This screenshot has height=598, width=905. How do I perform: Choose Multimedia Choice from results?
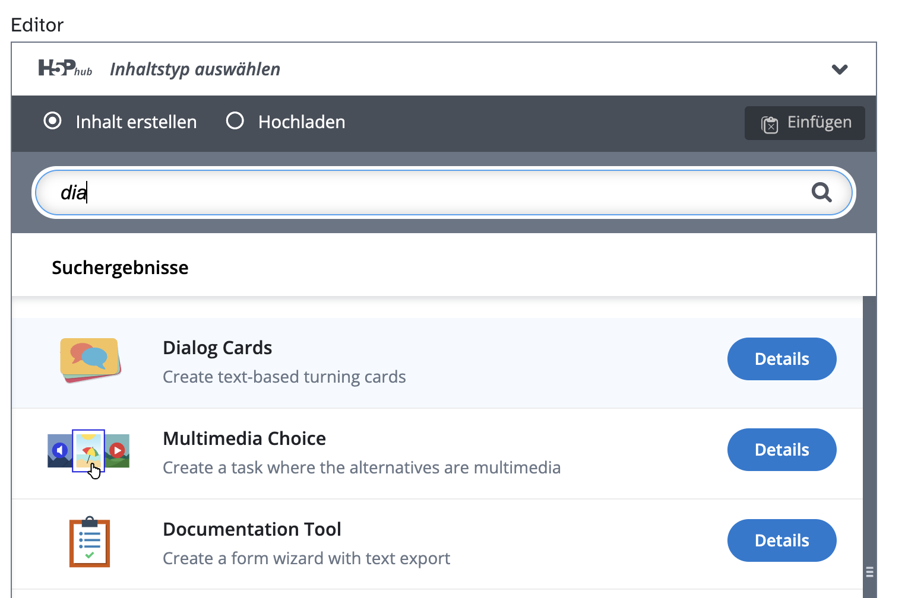244,438
